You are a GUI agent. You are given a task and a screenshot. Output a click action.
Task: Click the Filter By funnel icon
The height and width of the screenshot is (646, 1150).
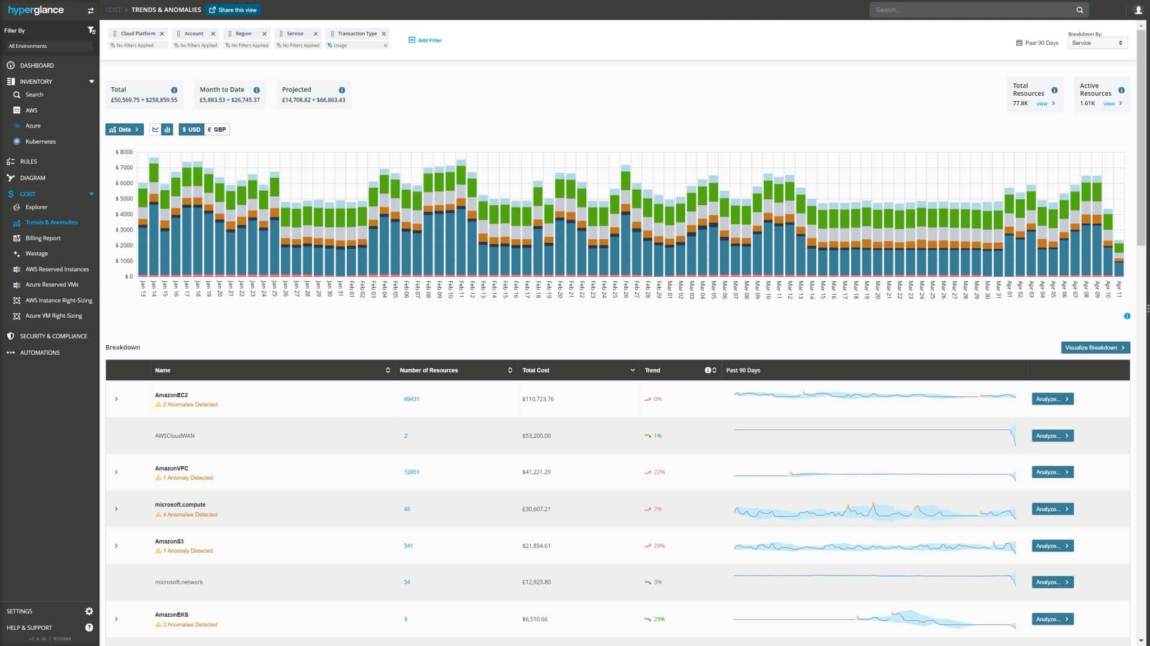tap(92, 31)
